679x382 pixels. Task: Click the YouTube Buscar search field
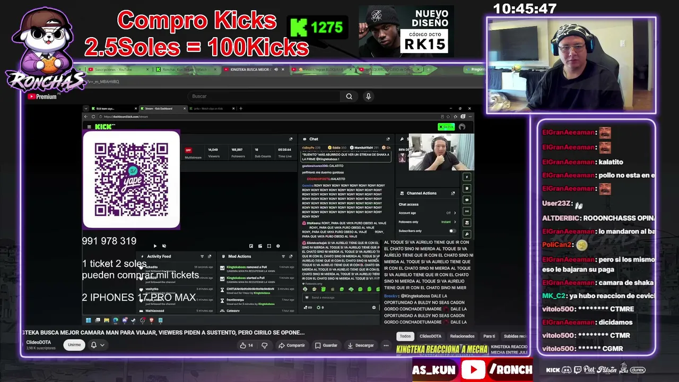(x=264, y=97)
